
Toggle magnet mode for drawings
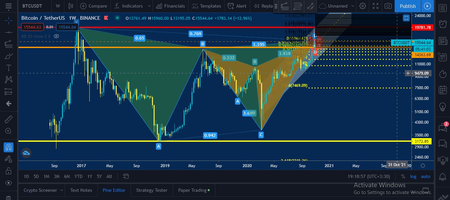(x=9, y=147)
